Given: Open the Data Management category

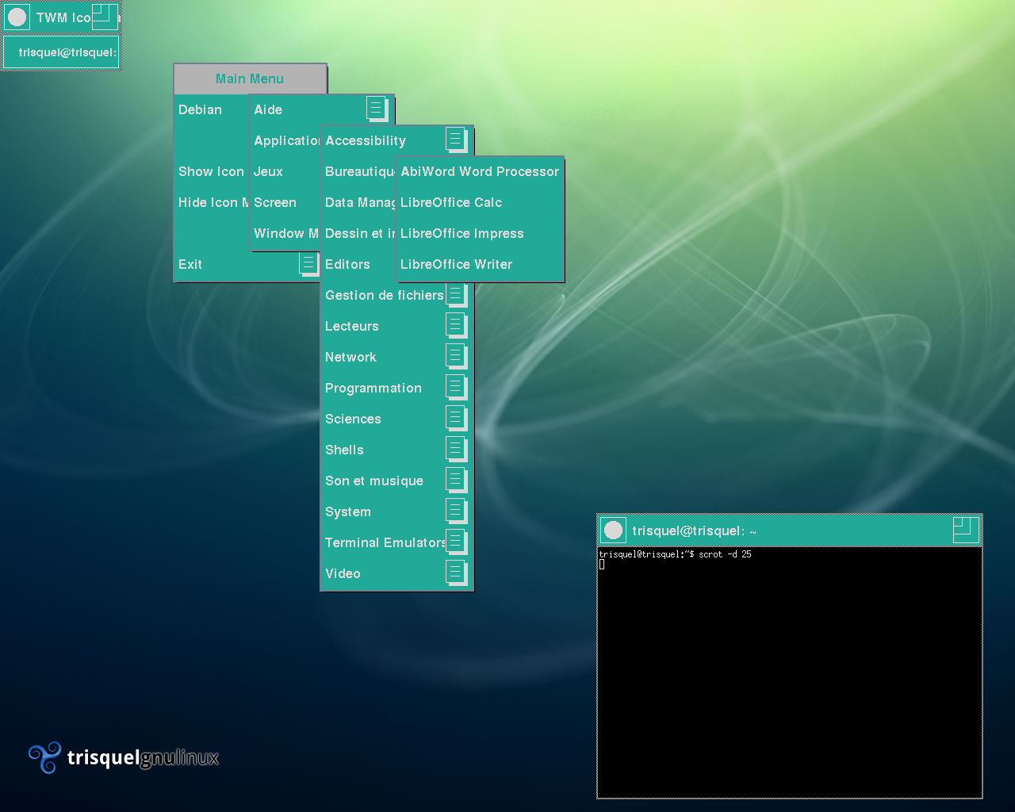Looking at the screenshot, I should coord(359,202).
